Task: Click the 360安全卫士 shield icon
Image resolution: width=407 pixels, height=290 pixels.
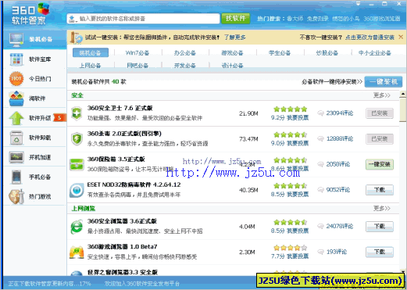Action: coord(77,113)
